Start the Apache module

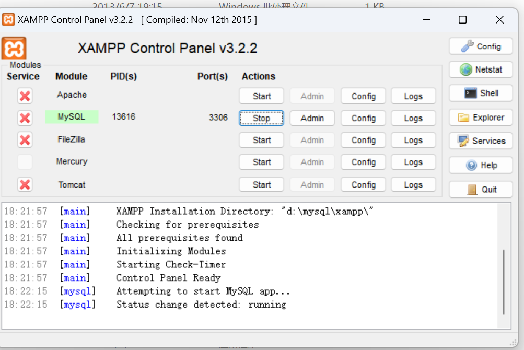point(261,96)
